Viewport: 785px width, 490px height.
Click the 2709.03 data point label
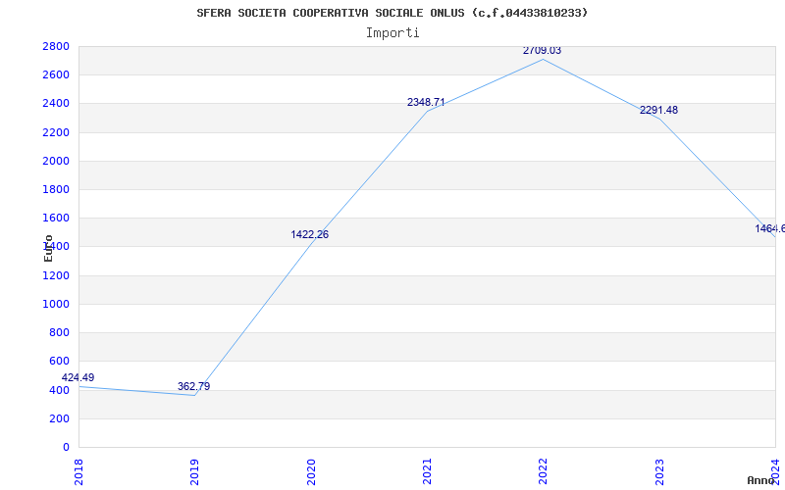(x=543, y=51)
